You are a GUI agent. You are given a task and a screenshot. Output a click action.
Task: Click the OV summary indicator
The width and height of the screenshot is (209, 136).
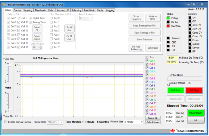tap(190, 21)
